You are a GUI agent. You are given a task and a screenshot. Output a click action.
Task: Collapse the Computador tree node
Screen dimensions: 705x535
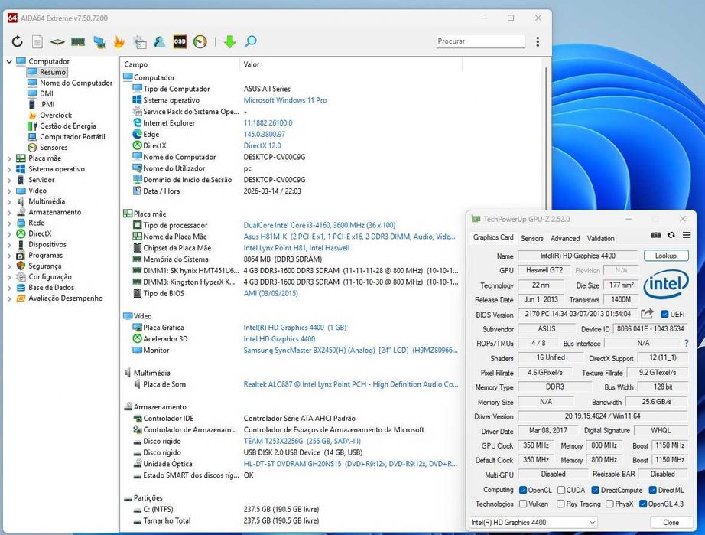pyautogui.click(x=9, y=61)
